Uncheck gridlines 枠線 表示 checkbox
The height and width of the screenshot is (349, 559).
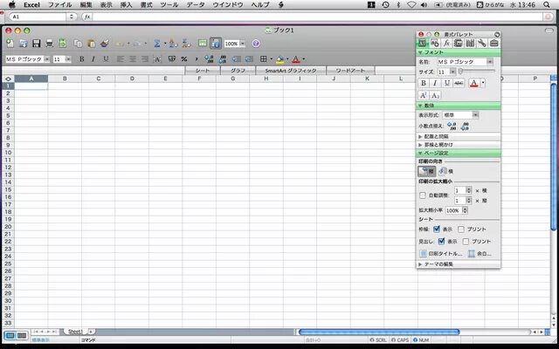pos(437,229)
